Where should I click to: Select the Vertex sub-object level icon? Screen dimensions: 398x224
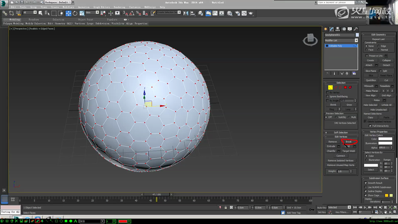pos(330,87)
